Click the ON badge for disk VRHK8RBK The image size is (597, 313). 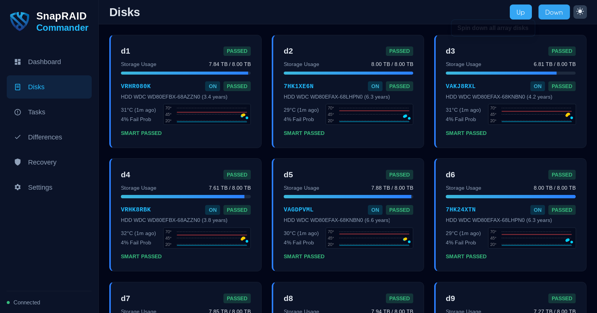click(213, 210)
